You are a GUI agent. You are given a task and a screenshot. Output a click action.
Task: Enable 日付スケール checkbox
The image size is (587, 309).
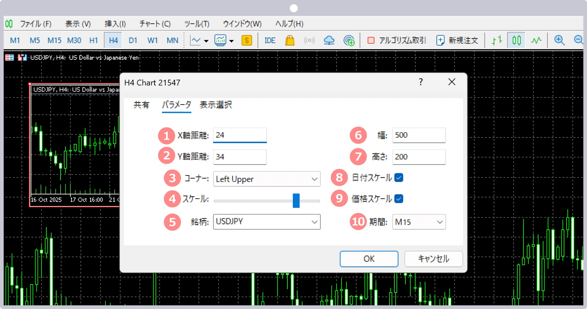click(x=398, y=177)
